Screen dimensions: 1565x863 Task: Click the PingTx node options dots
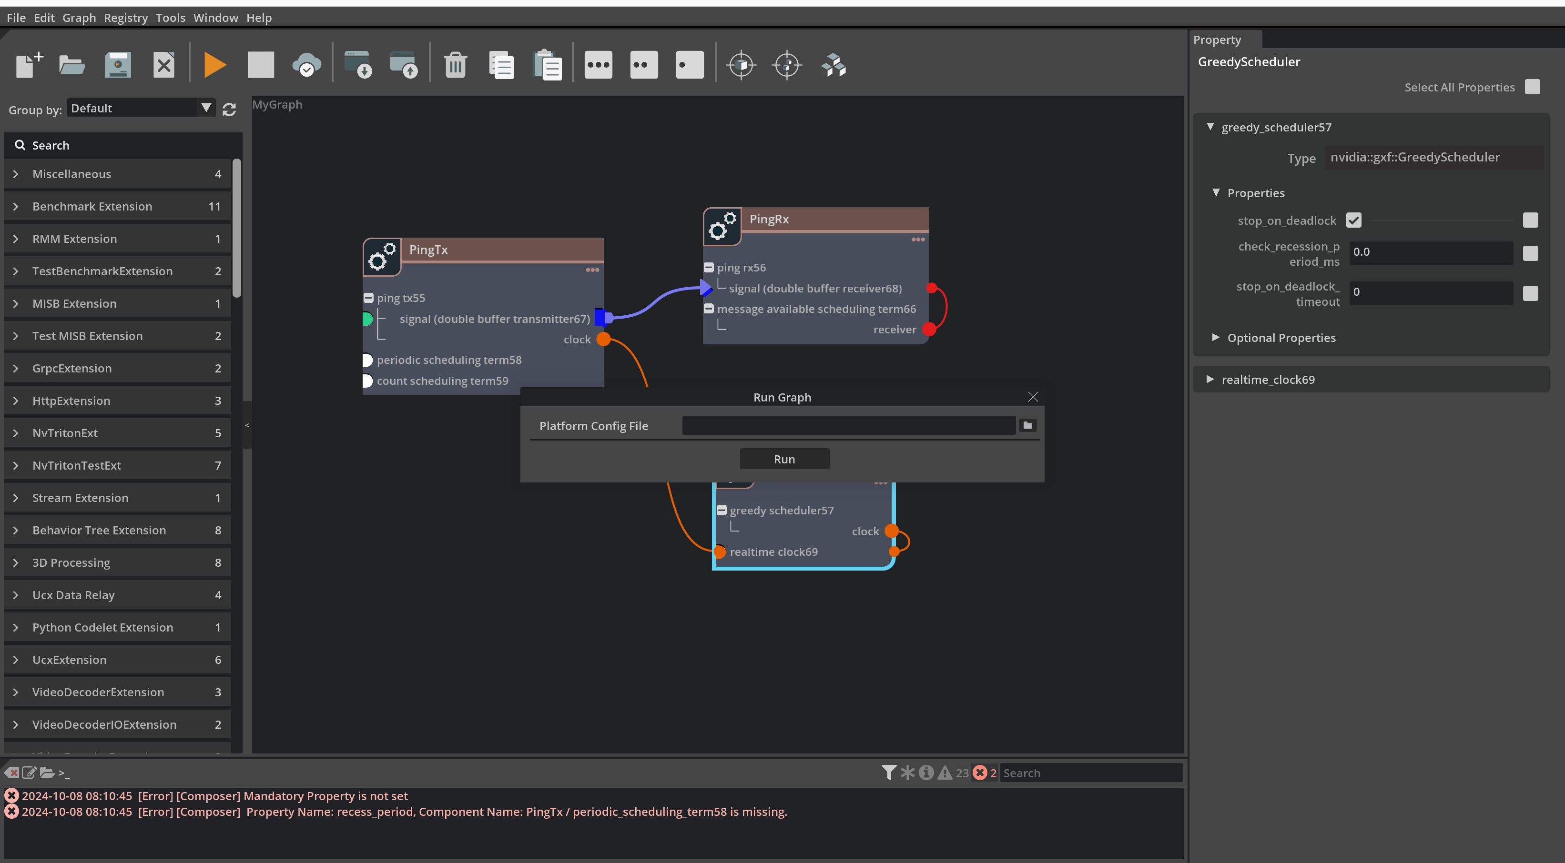(x=592, y=270)
